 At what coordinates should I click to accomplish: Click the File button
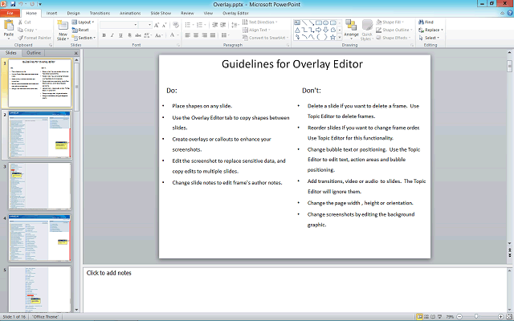coord(10,14)
